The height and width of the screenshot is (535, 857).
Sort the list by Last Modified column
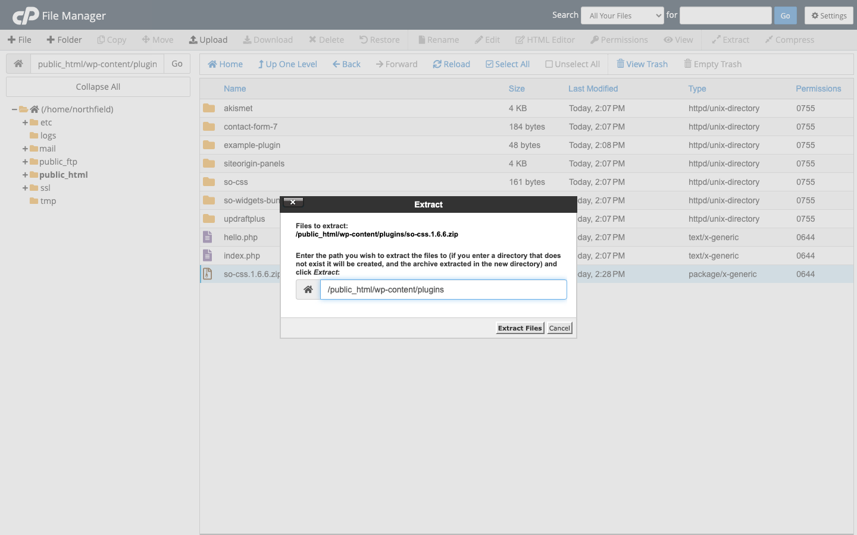[593, 89]
